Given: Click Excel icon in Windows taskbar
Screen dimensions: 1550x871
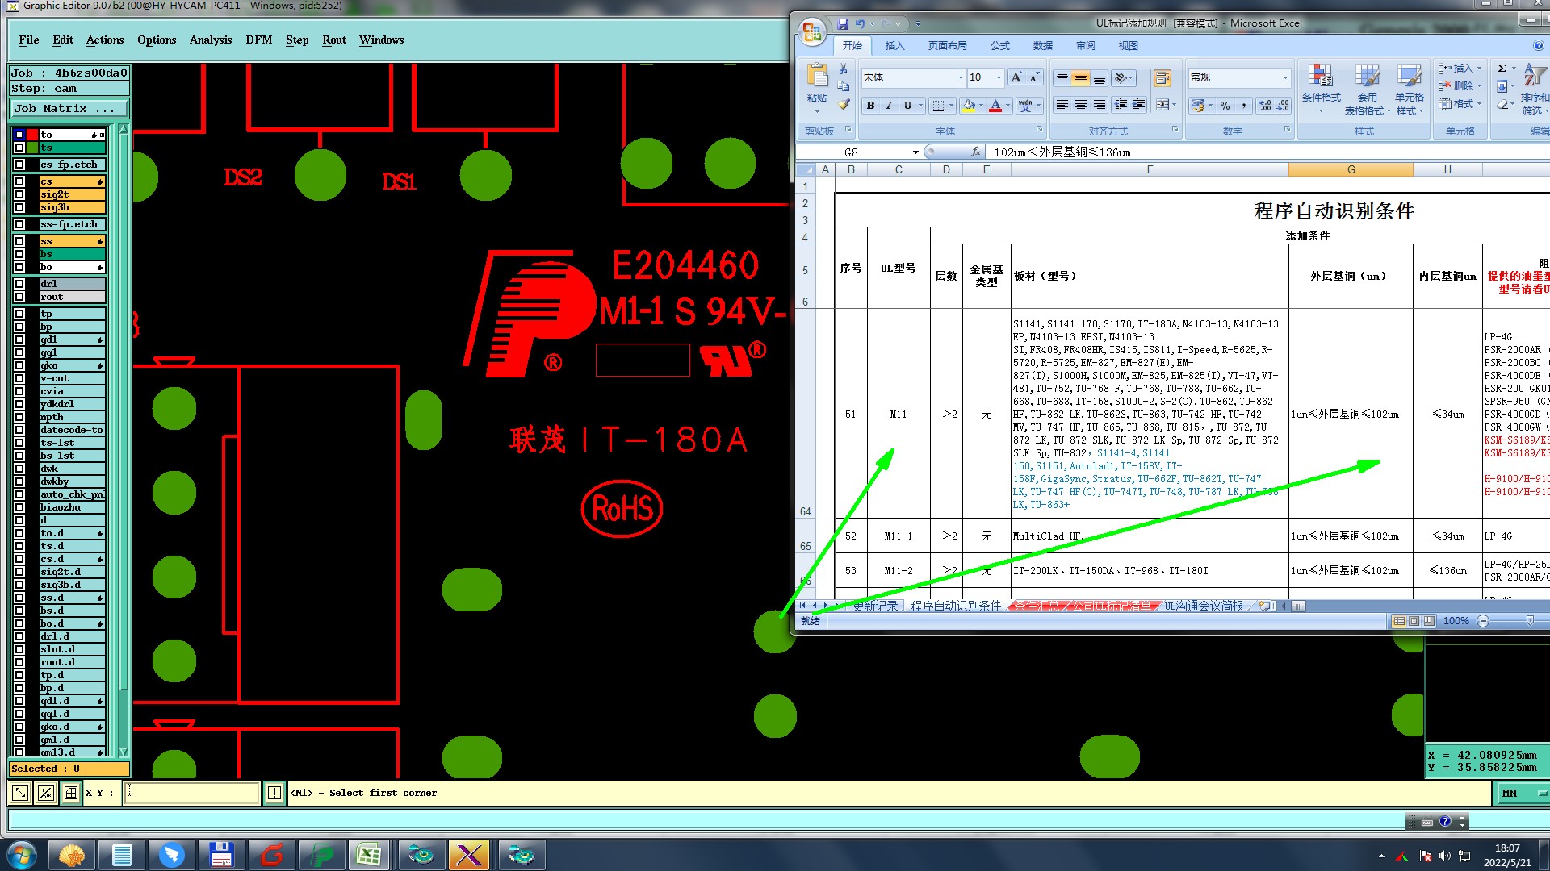Looking at the screenshot, I should [370, 855].
